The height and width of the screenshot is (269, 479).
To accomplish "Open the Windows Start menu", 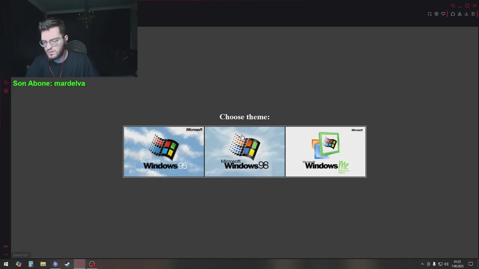I will (x=6, y=264).
